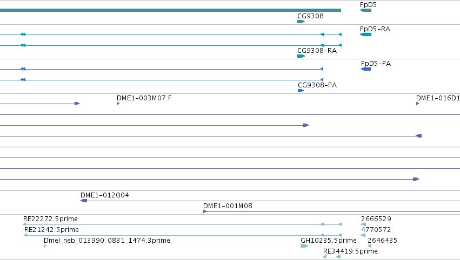Viewport: 460px width, 260px height.
Task: Open the CG9308-RA transcript label
Action: click(317, 51)
